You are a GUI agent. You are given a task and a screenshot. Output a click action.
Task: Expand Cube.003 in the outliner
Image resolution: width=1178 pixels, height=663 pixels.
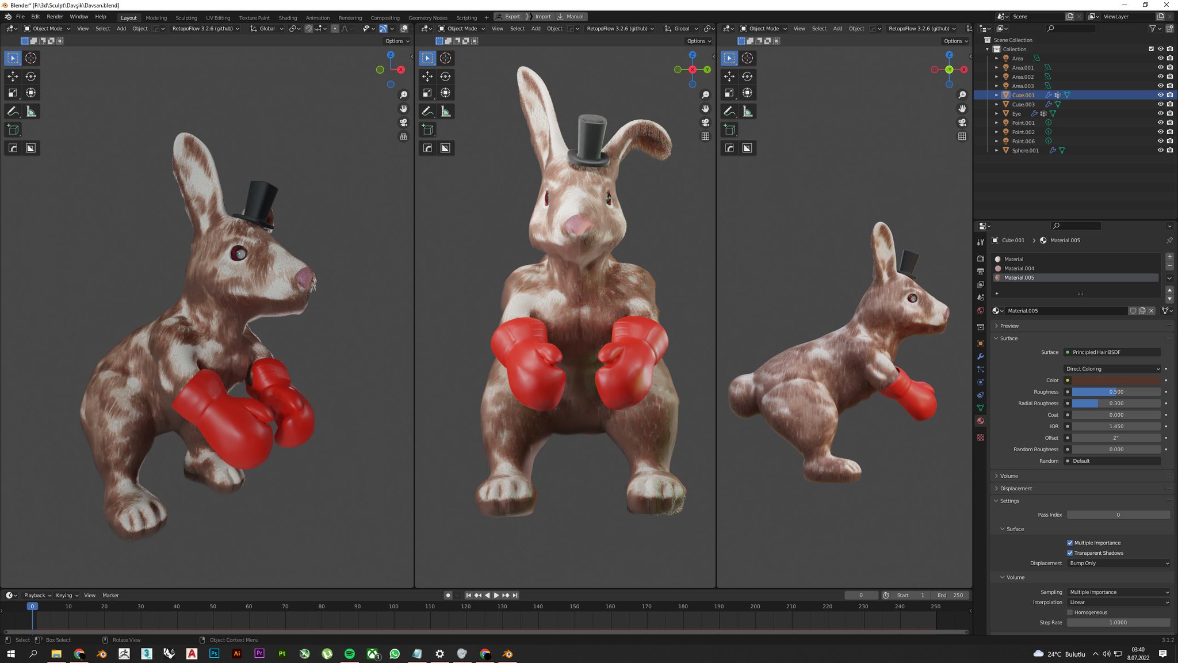(997, 104)
